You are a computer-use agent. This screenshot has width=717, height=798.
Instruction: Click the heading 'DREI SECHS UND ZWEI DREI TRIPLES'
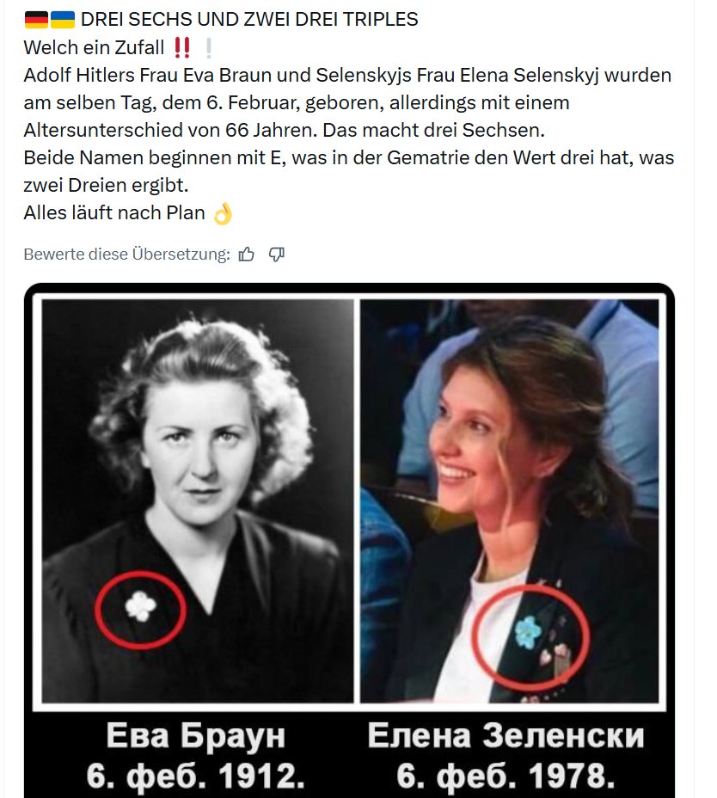tap(249, 19)
